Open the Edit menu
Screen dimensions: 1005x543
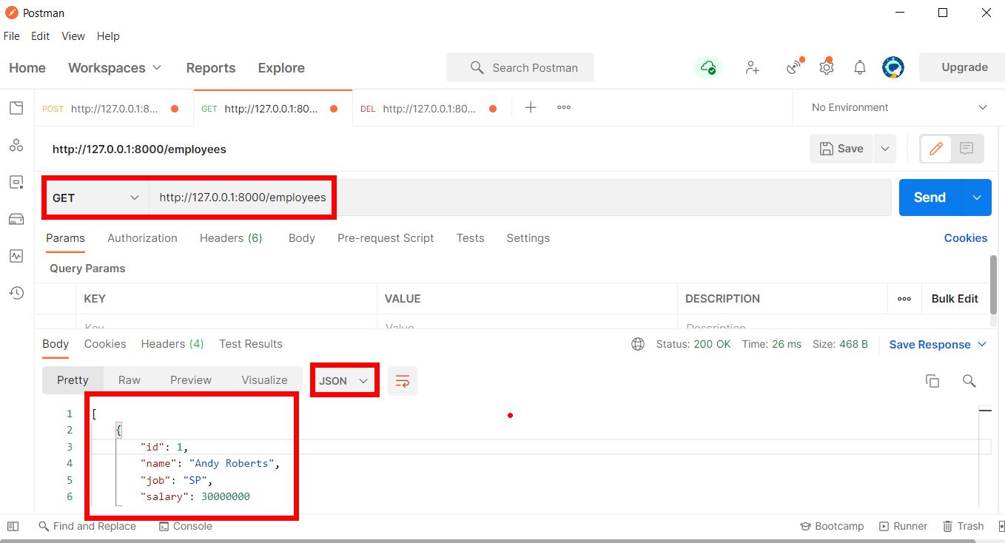[x=40, y=36]
